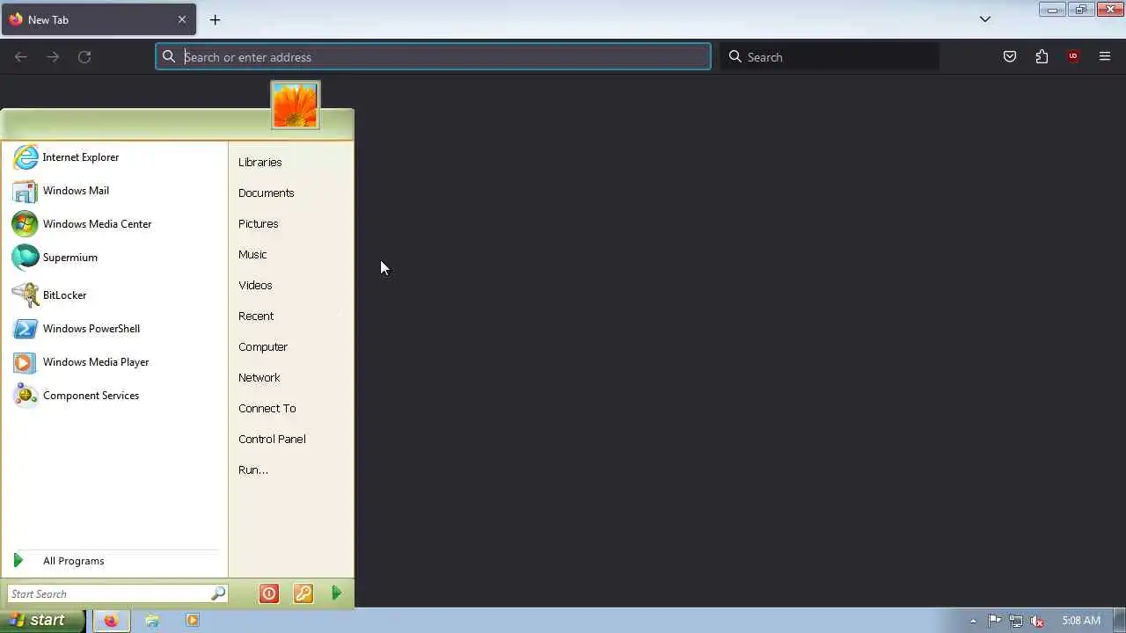This screenshot has width=1126, height=633.
Task: Focus the Firefox address bar
Action: pos(433,57)
